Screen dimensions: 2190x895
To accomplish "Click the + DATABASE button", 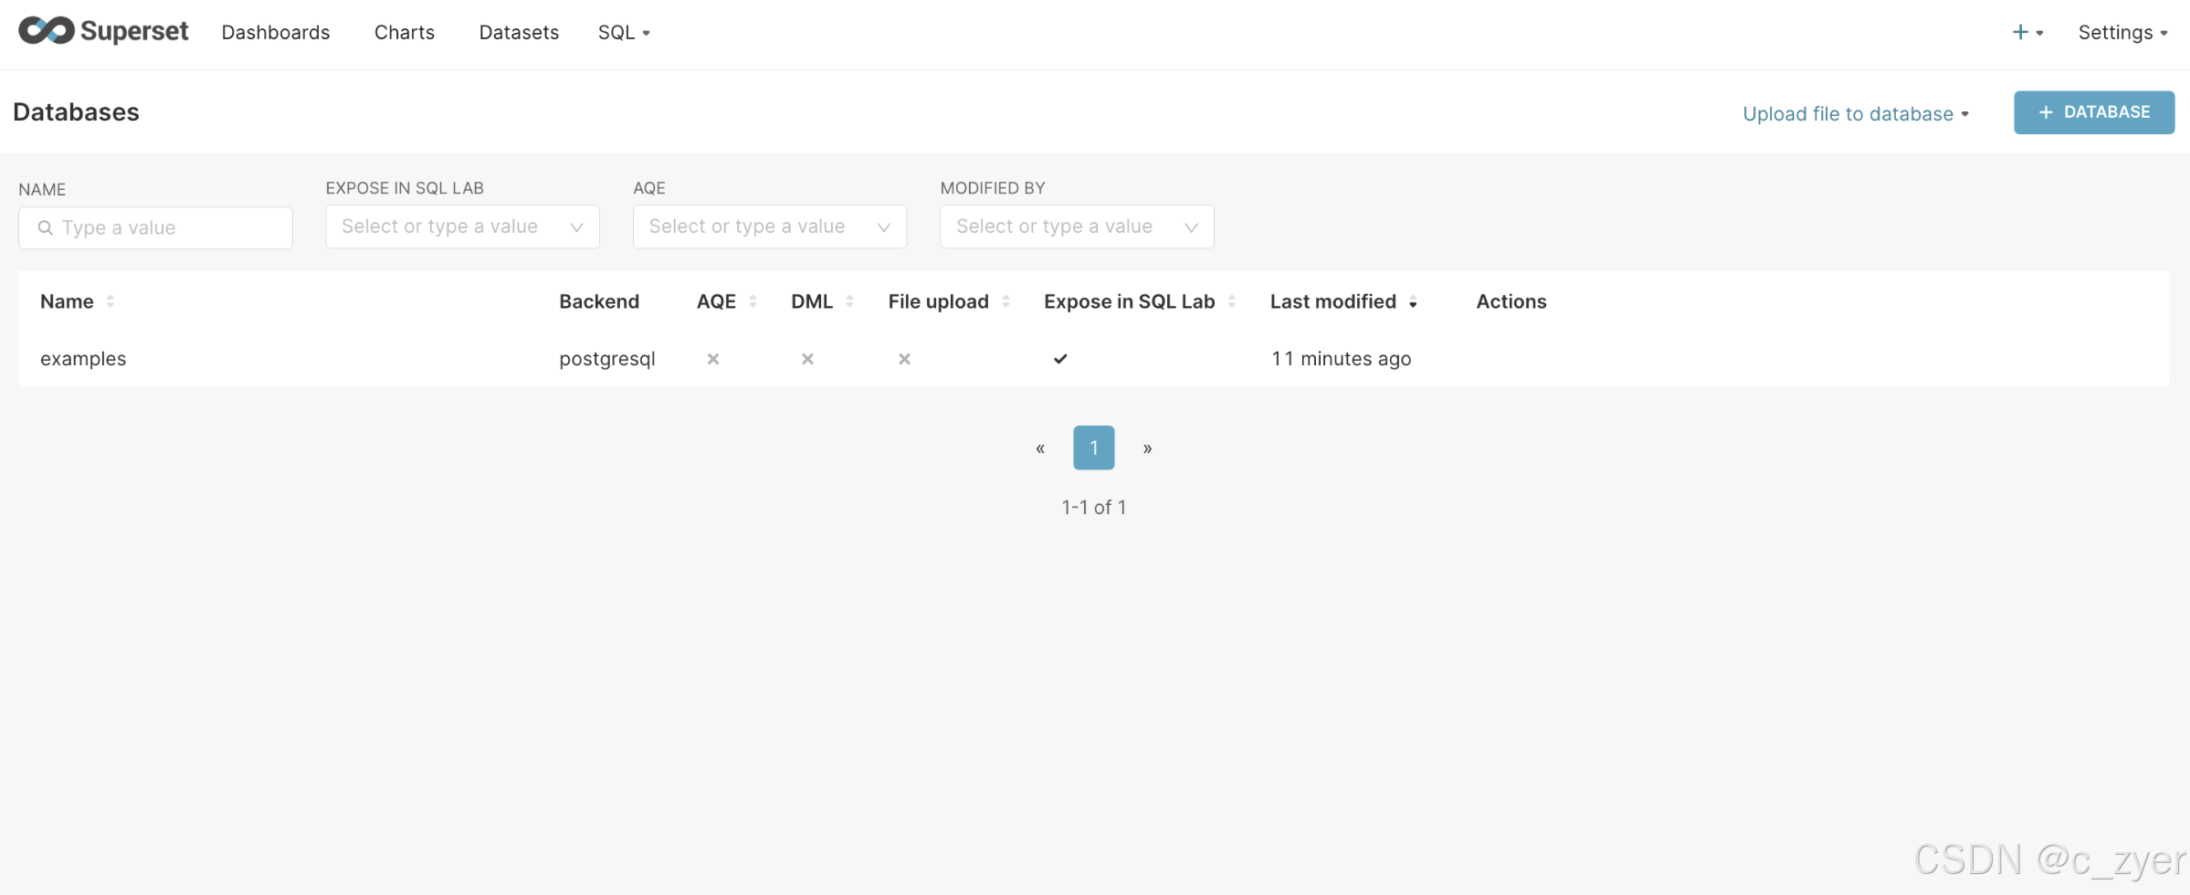I will (2094, 112).
